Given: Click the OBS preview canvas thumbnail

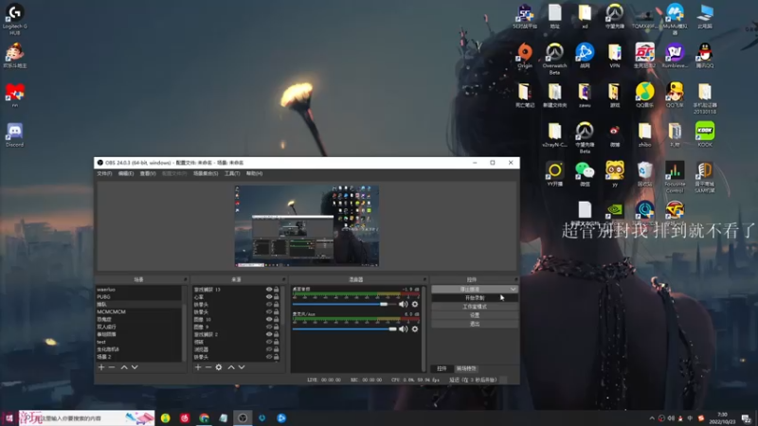Looking at the screenshot, I should point(306,225).
